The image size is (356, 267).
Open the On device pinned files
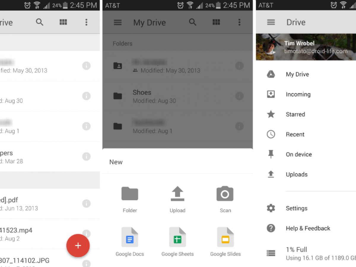(298, 154)
